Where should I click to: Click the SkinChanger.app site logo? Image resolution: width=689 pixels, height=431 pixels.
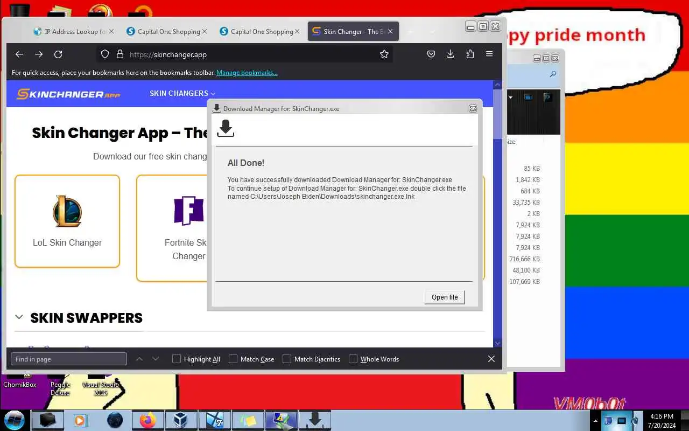pyautogui.click(x=68, y=94)
